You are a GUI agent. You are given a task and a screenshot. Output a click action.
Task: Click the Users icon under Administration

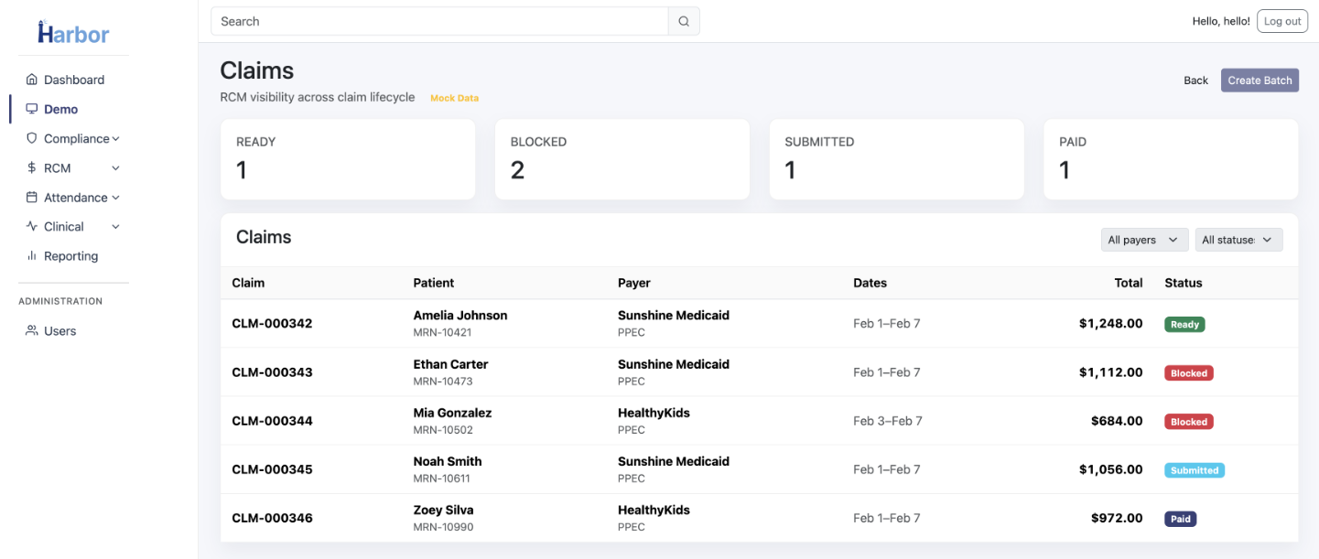[x=32, y=330]
